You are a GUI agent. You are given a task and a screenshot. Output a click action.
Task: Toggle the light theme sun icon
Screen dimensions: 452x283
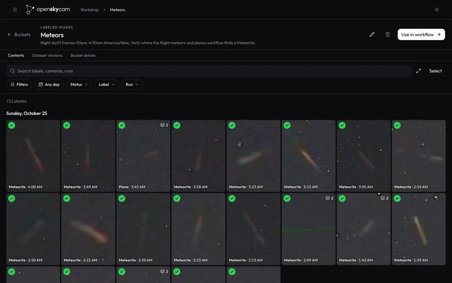[x=437, y=10]
